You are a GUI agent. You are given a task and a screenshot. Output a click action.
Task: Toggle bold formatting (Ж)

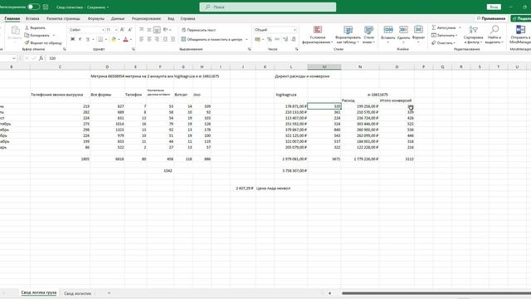pos(72,39)
